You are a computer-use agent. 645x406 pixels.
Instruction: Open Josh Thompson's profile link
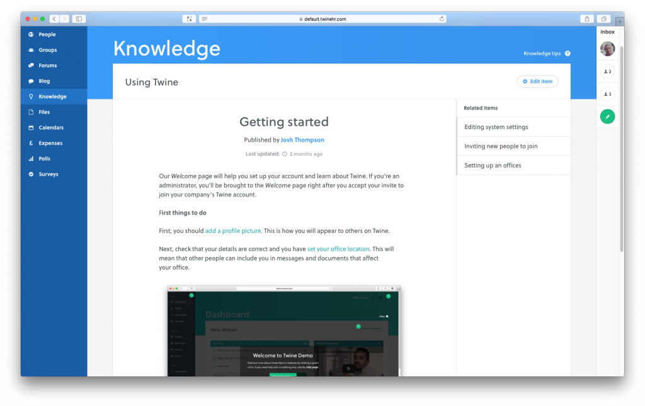click(x=302, y=140)
